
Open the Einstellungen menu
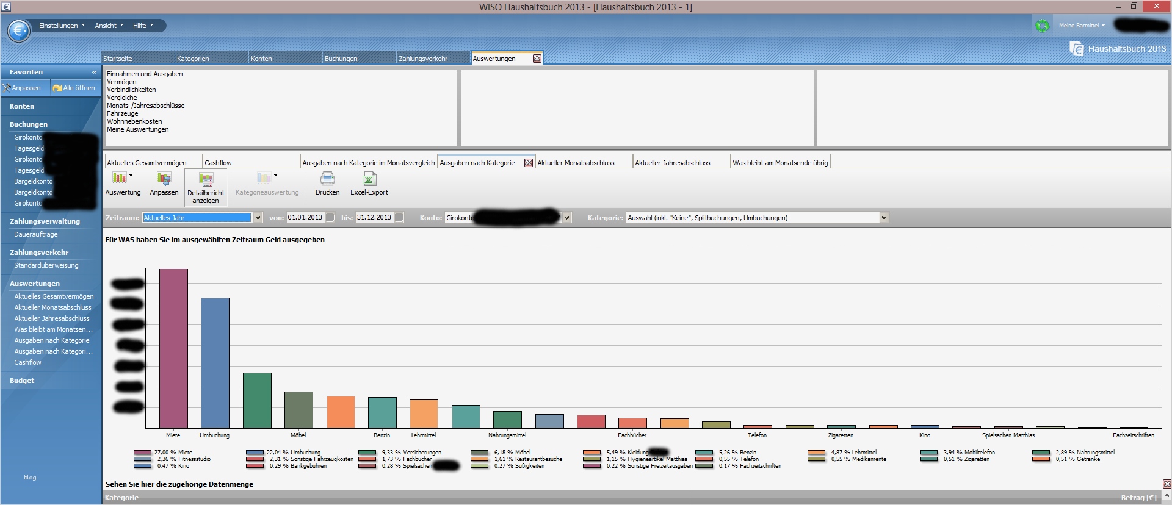(62, 26)
